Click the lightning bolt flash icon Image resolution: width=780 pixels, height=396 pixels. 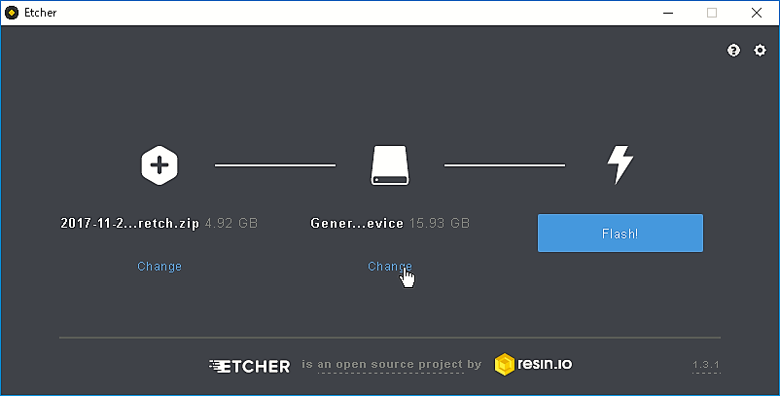(620, 164)
